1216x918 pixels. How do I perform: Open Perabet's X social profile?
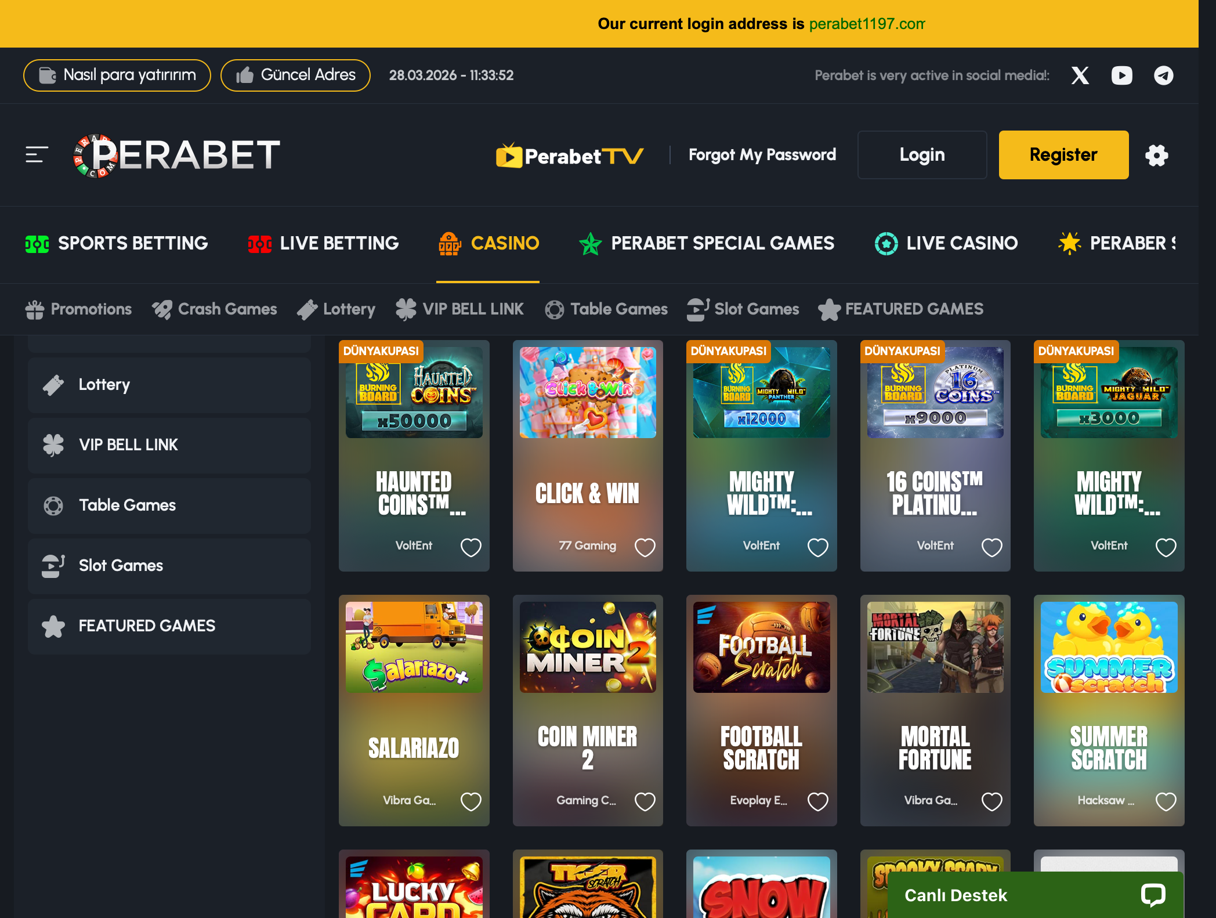click(1080, 75)
